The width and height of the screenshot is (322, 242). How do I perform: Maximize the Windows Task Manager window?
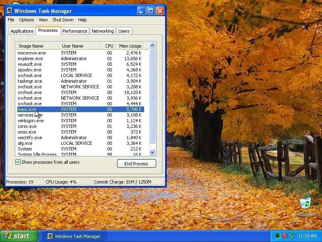click(x=151, y=11)
